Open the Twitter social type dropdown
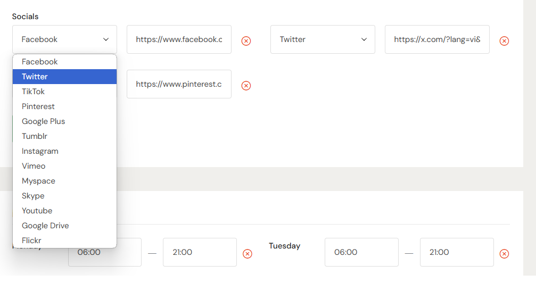The height and width of the screenshot is (282, 536). (x=323, y=39)
